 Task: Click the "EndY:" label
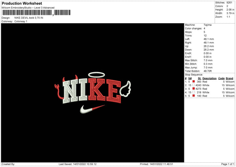pos(188,57)
